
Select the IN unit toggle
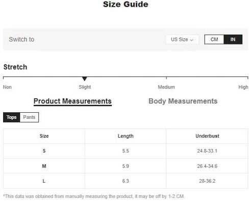(x=233, y=39)
